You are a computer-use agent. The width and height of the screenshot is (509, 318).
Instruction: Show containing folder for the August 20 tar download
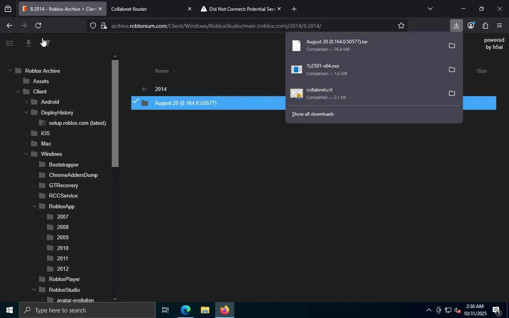click(452, 45)
